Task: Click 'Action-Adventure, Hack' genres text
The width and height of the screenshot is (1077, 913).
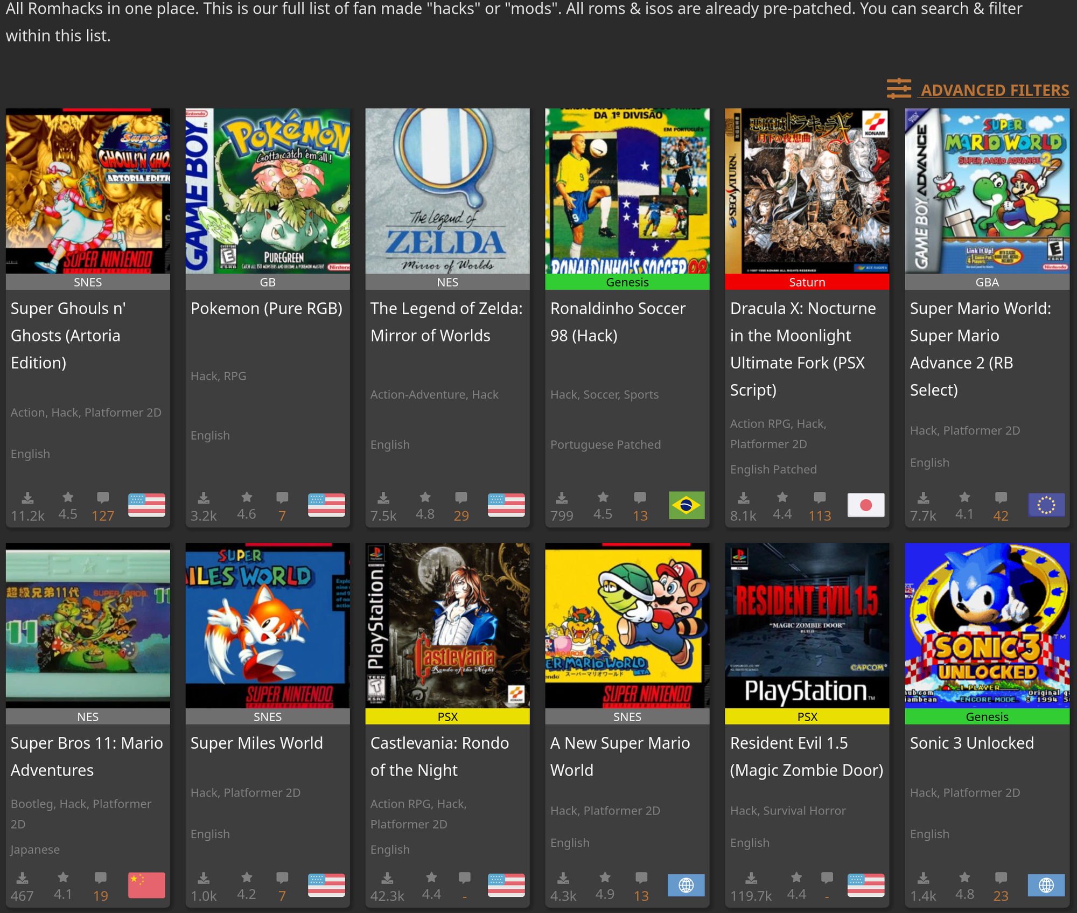Action: coord(435,394)
